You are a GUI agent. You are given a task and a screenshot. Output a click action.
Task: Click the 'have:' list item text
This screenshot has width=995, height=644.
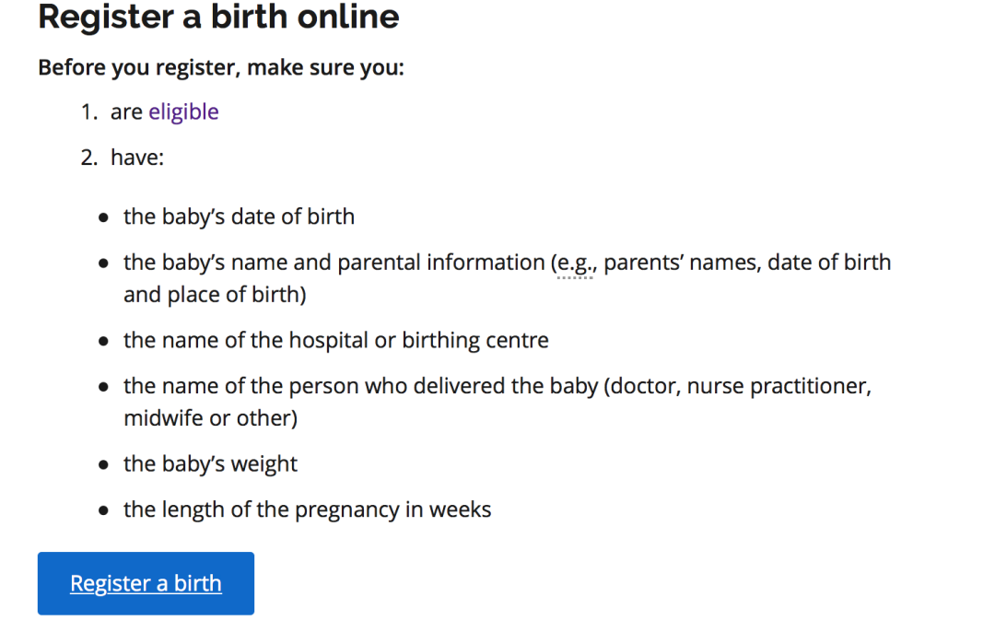click(137, 158)
